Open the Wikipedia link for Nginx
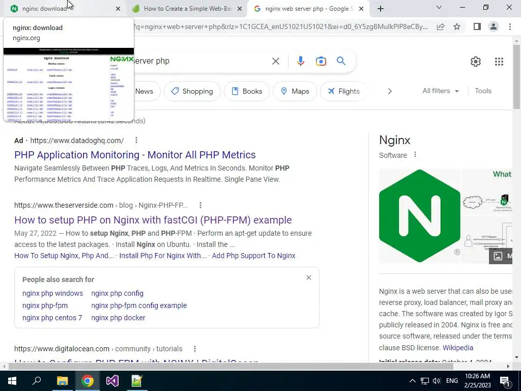The width and height of the screenshot is (521, 391). coord(458,348)
